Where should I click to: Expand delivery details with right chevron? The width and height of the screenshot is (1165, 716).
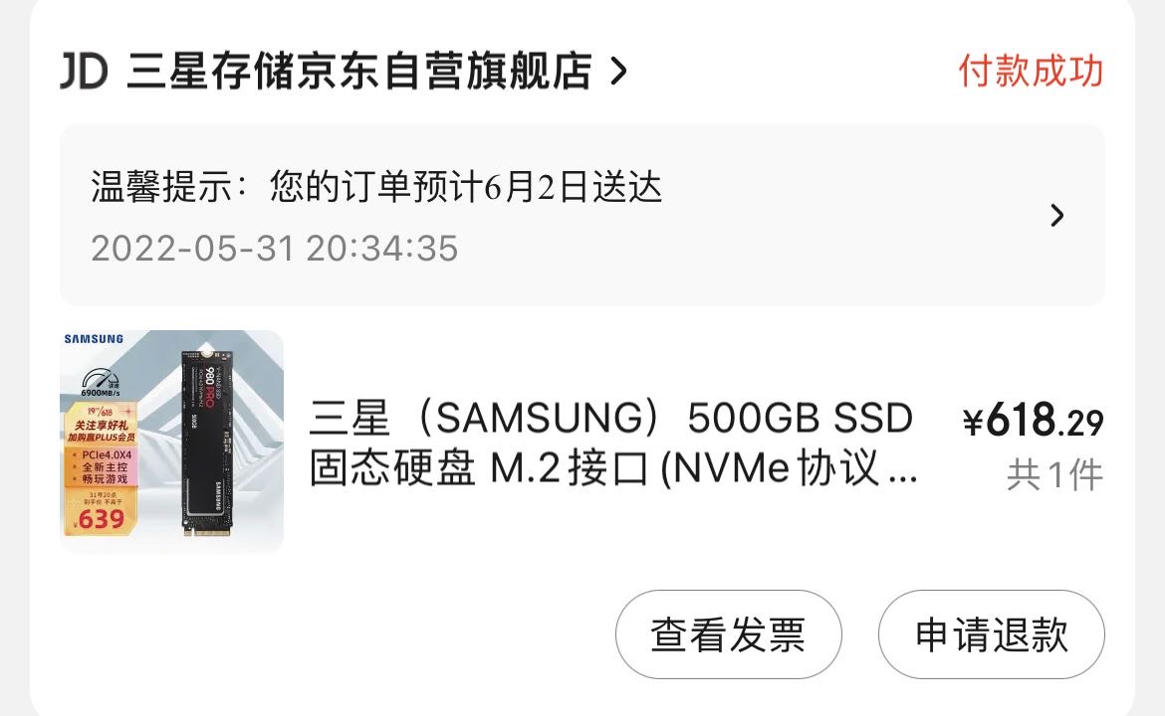click(1056, 216)
